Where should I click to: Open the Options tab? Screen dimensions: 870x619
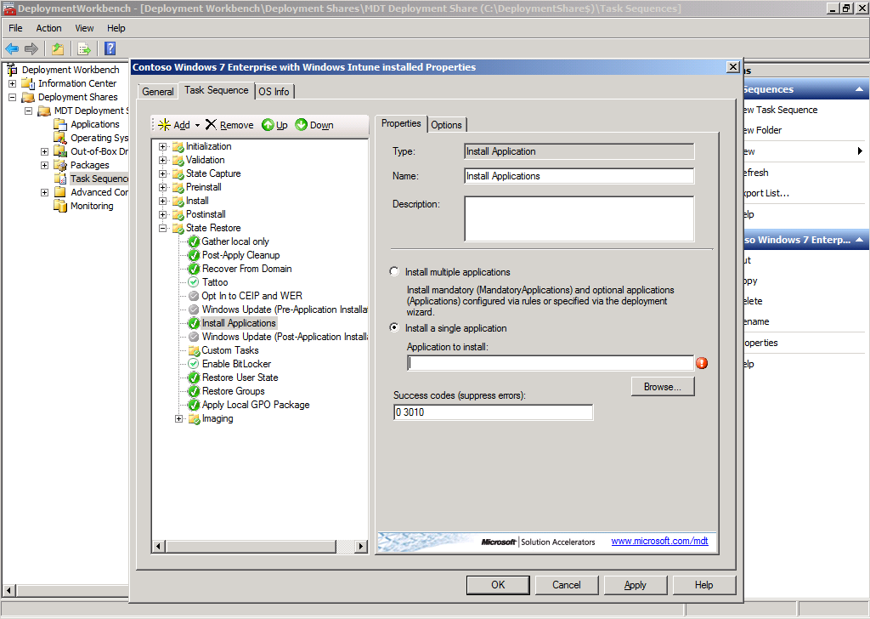(x=446, y=125)
